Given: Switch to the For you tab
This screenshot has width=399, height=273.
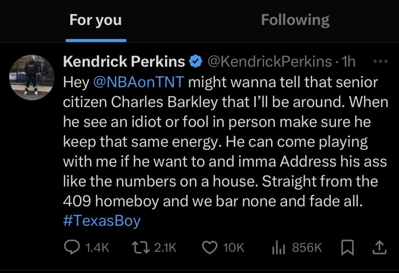Looking at the screenshot, I should pos(96,20).
